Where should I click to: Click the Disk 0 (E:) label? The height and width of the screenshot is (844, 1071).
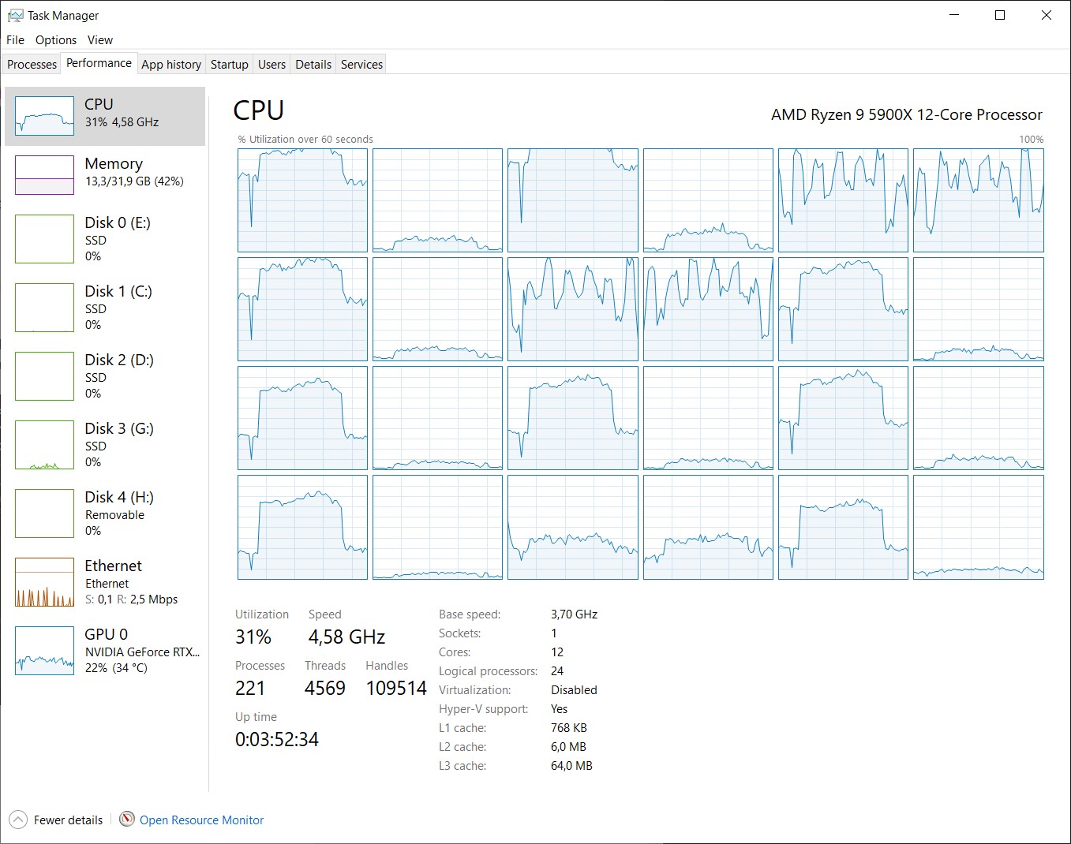click(118, 222)
